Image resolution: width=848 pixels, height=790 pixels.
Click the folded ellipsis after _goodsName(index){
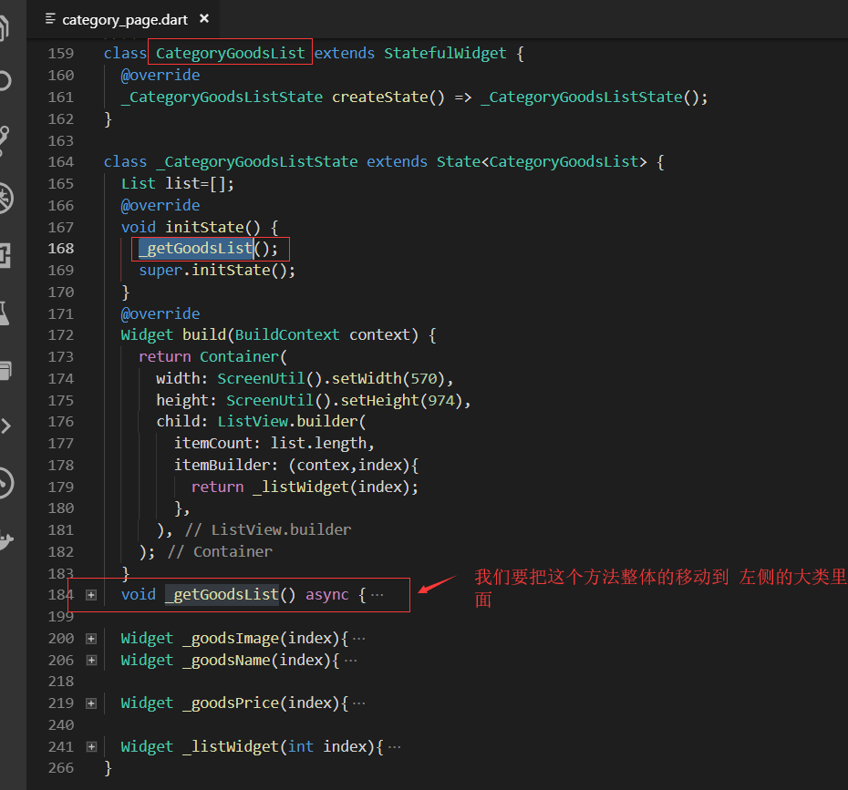(350, 661)
